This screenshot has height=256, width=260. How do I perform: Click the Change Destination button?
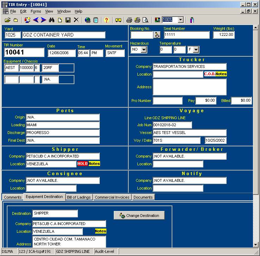coord(139,216)
